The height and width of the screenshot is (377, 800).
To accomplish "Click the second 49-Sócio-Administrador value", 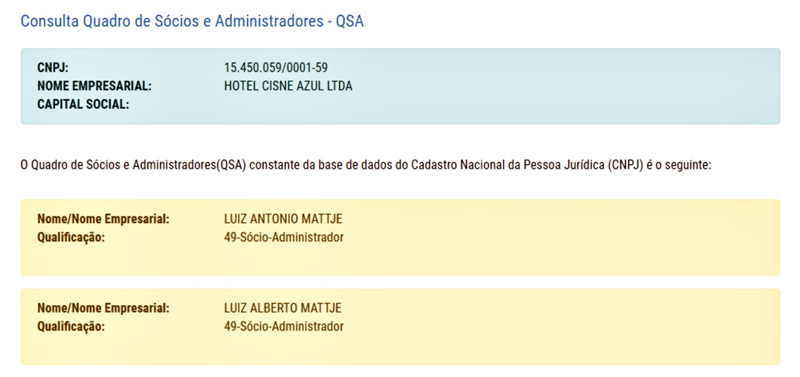I will pos(284,326).
